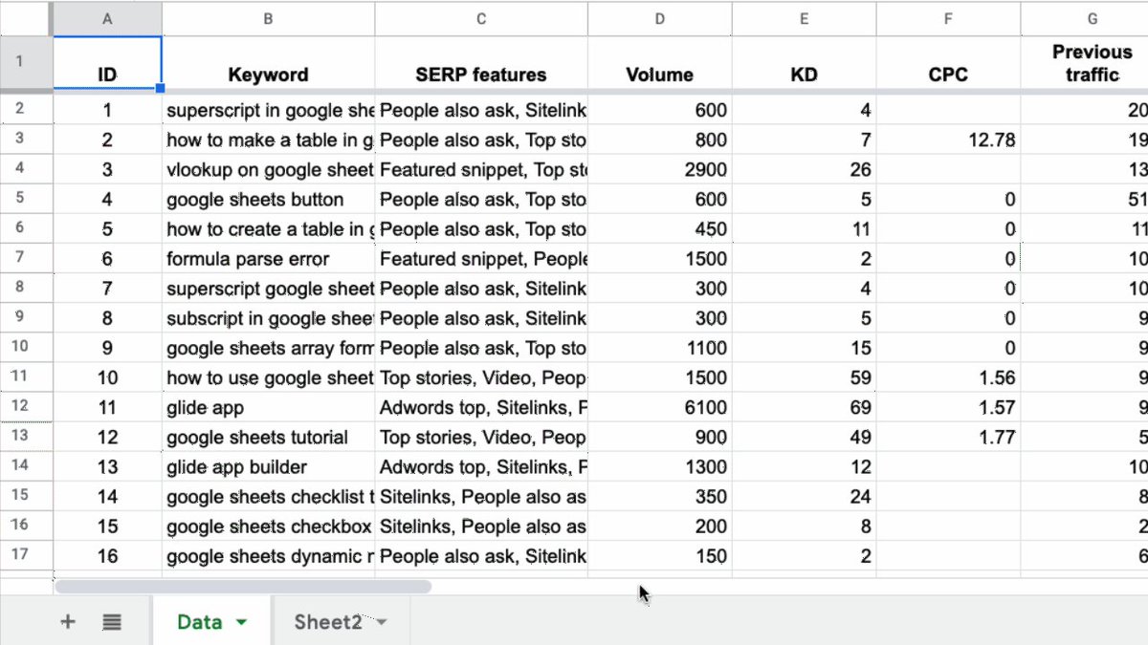
Task: Select the CPC cell 1.56
Action: 948,378
